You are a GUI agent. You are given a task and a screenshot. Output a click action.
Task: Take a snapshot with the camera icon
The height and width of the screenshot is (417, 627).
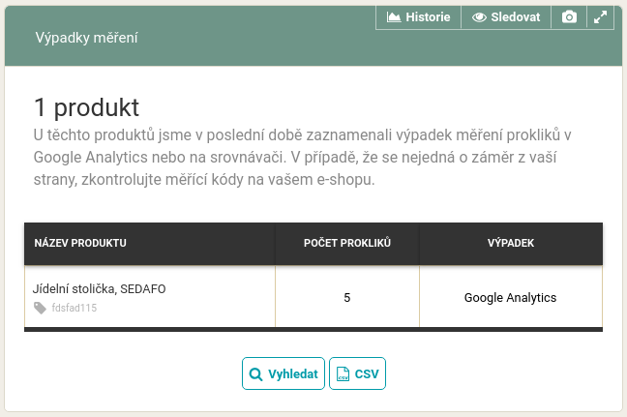[569, 17]
